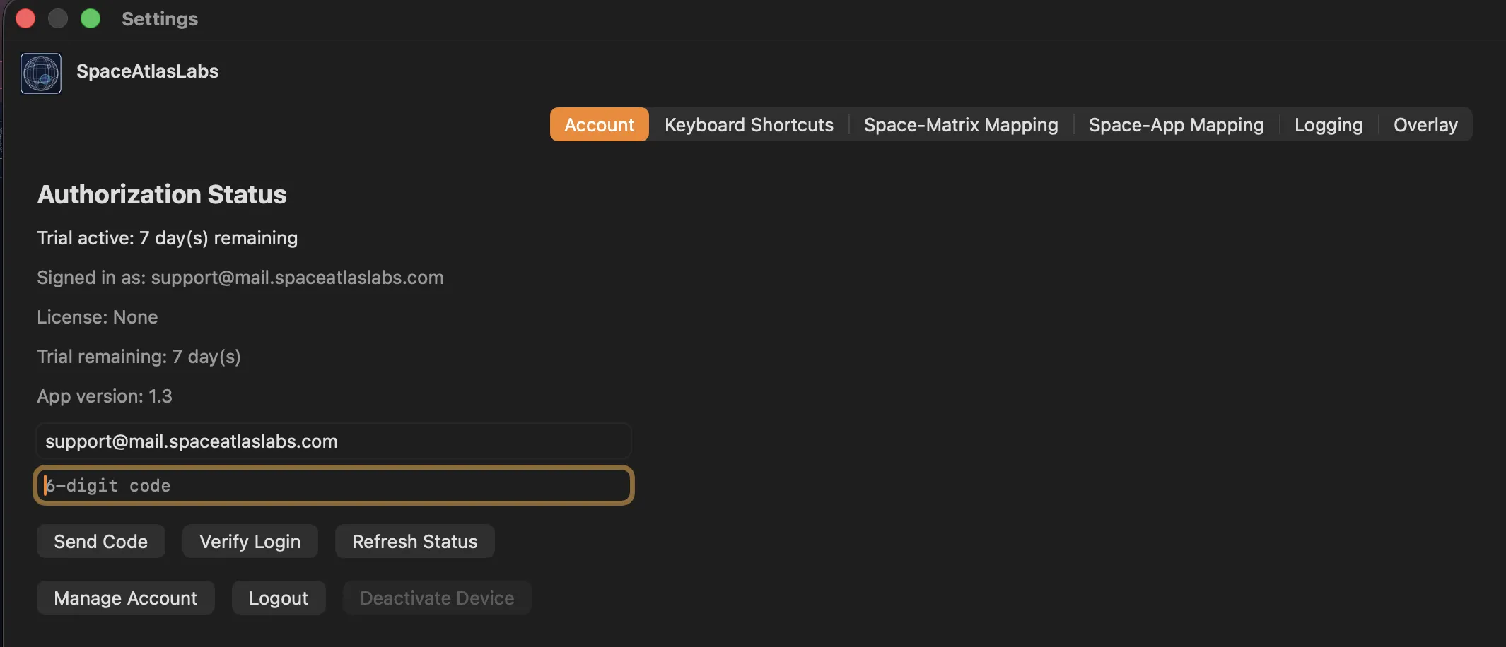Open the Space-App Mapping tab
This screenshot has height=647, width=1506.
click(x=1176, y=124)
